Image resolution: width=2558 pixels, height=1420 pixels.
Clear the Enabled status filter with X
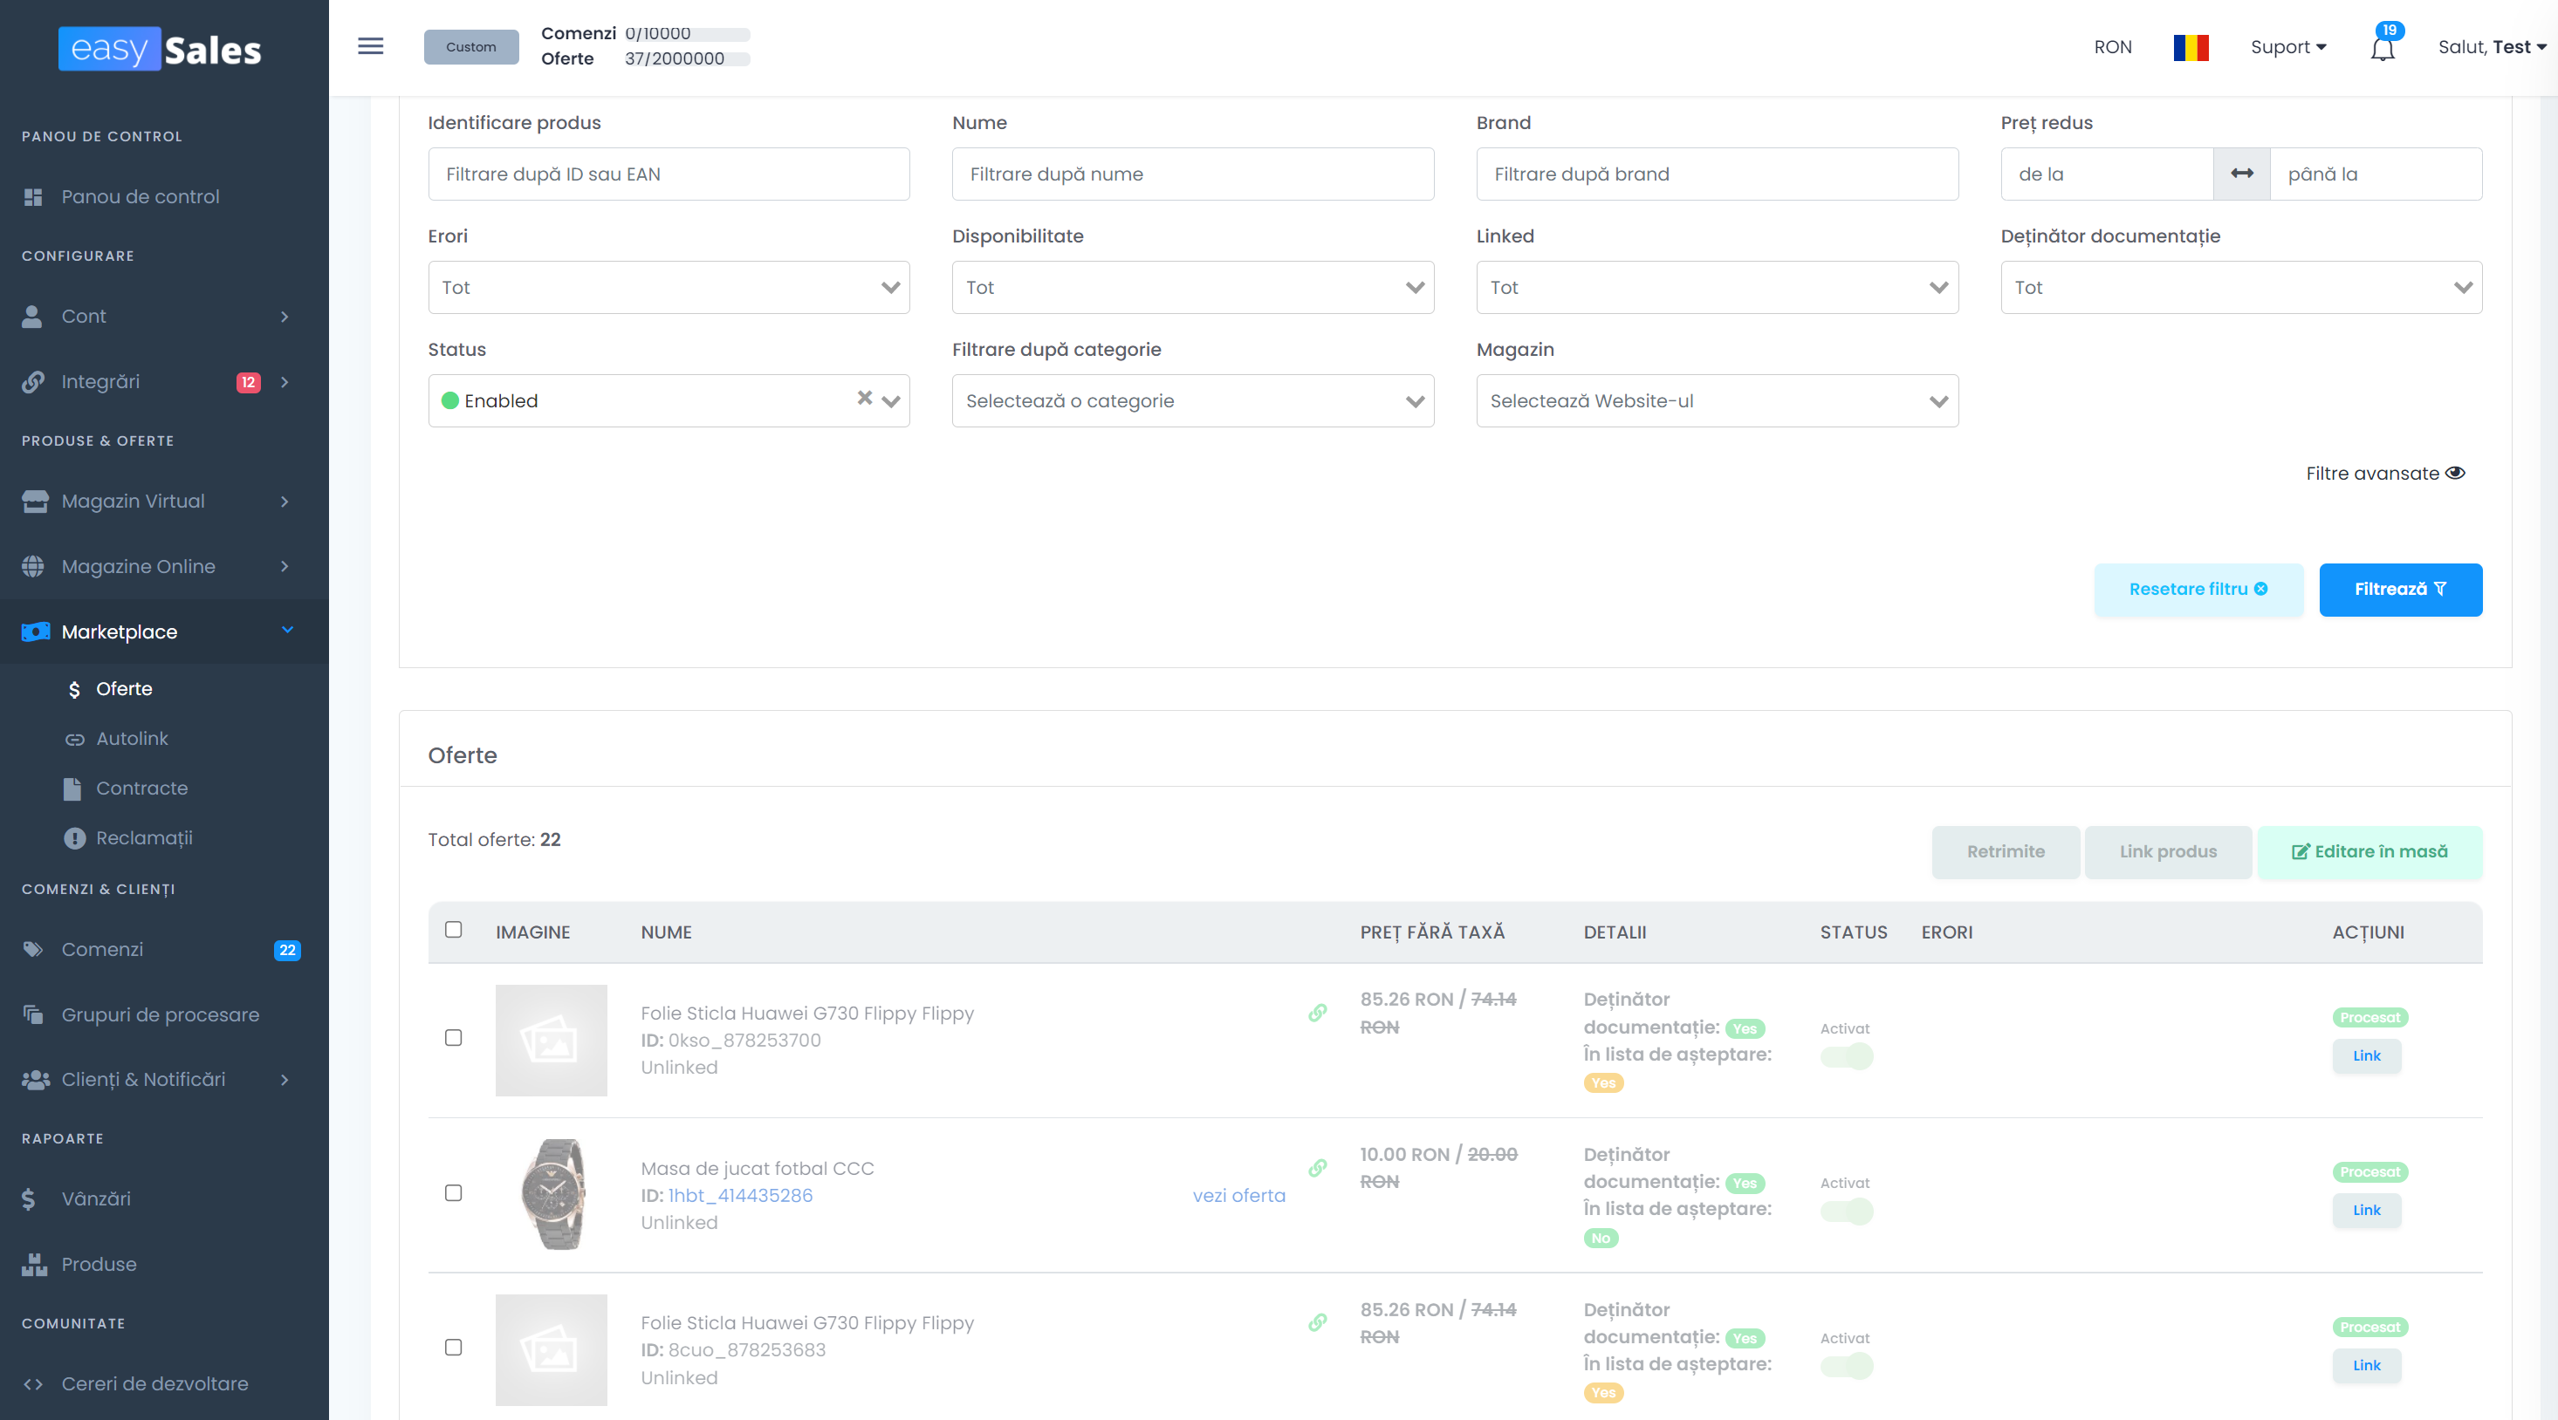point(864,398)
